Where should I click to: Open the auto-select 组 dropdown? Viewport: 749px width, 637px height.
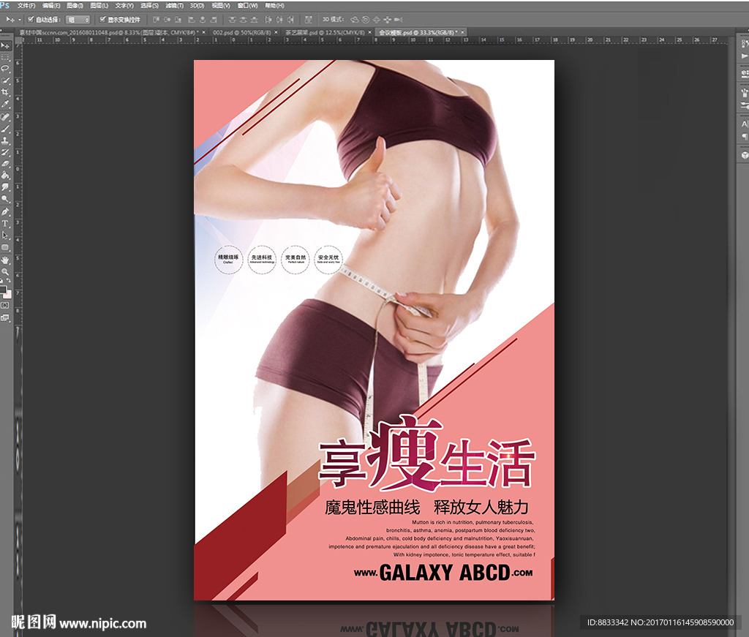tap(78, 20)
